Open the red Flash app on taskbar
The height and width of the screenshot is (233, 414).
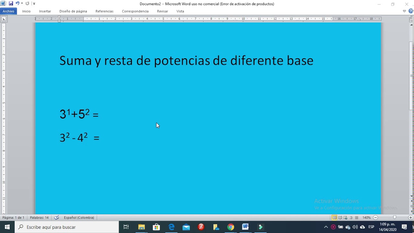[x=201, y=227]
